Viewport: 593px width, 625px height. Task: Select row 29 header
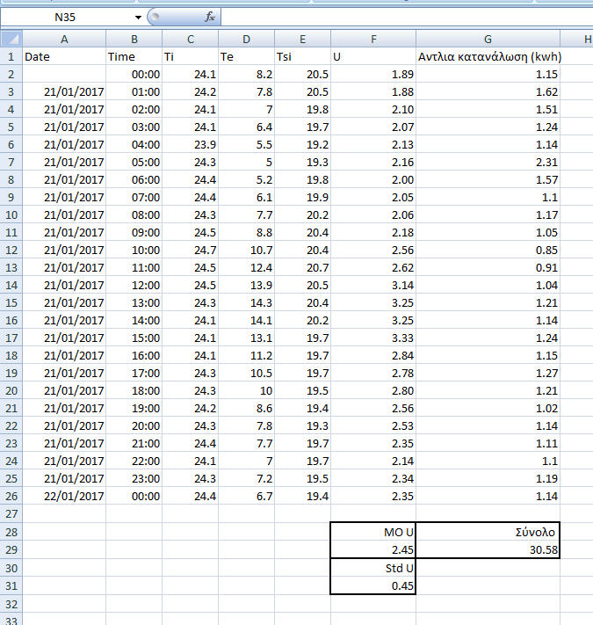tap(11, 549)
